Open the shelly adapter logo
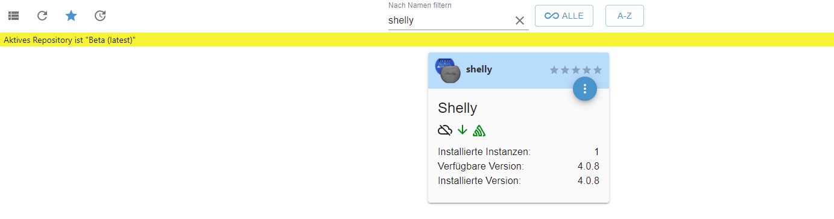The width and height of the screenshot is (834, 219). (447, 70)
